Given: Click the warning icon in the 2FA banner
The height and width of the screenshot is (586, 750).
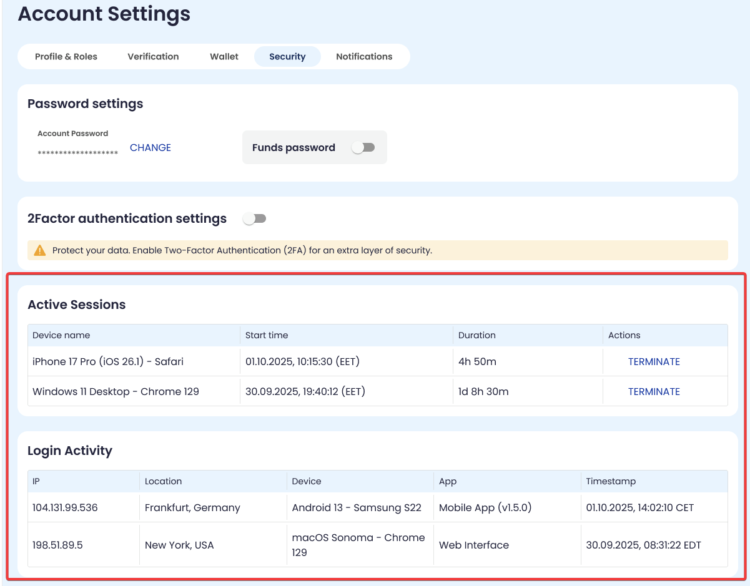Looking at the screenshot, I should click(40, 250).
